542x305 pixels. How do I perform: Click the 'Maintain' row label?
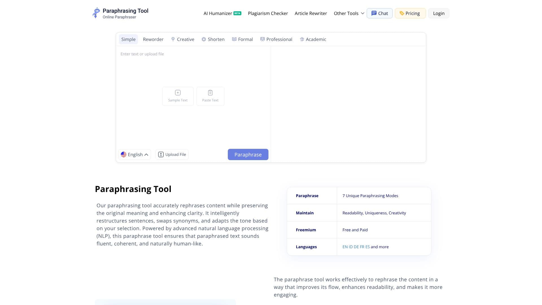point(305,213)
